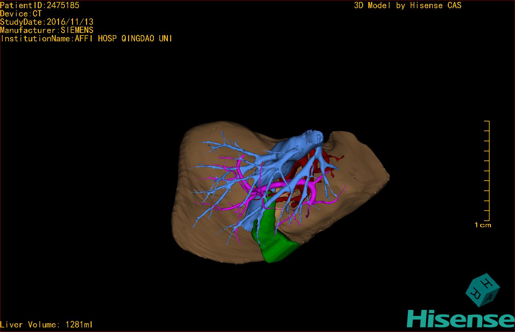The height and width of the screenshot is (332, 515).
Task: Click the large blue vena cava trunk
Action: 303,140
